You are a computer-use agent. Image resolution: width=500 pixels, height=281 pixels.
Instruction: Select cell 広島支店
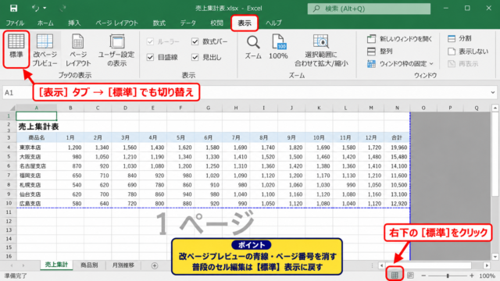tap(37, 203)
